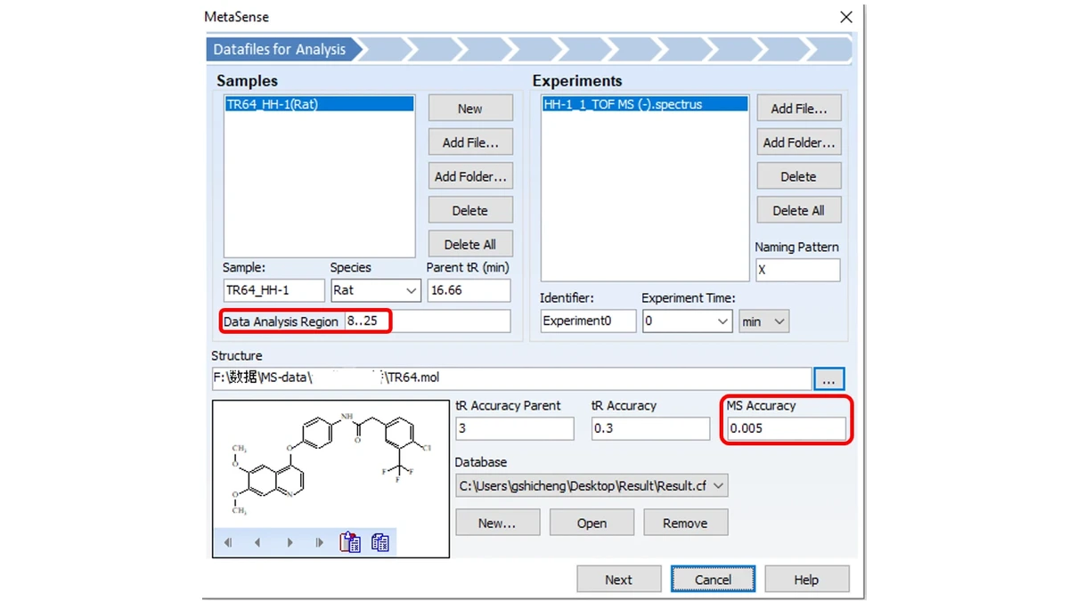Image resolution: width=1069 pixels, height=601 pixels.
Task: Remove the selected database
Action: pyautogui.click(x=685, y=523)
